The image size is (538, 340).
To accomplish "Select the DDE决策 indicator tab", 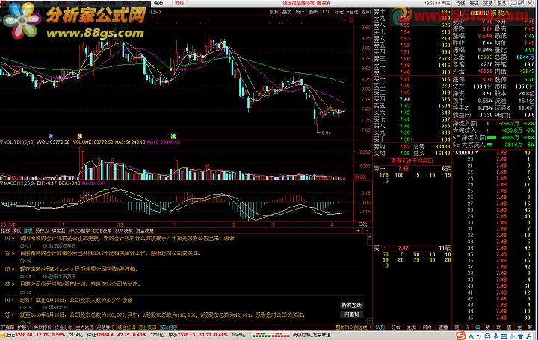I will point(102,231).
